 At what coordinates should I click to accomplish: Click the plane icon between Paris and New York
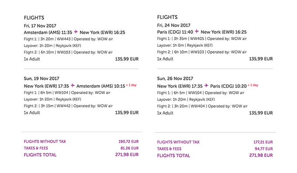click(197, 31)
